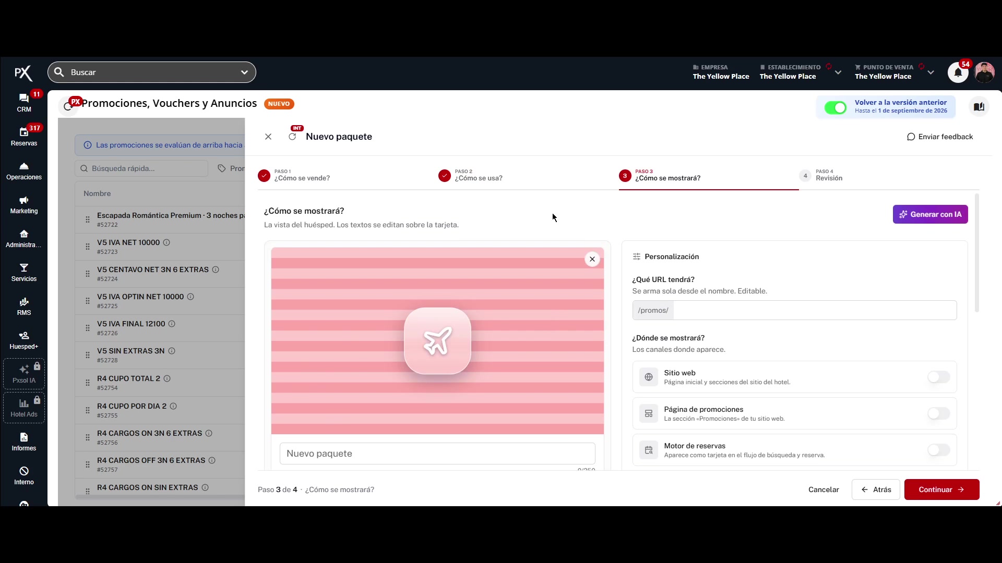The height and width of the screenshot is (563, 1002).
Task: Select R4 CARGOS ON 3N 6 EXTRAS row
Action: click(x=160, y=437)
